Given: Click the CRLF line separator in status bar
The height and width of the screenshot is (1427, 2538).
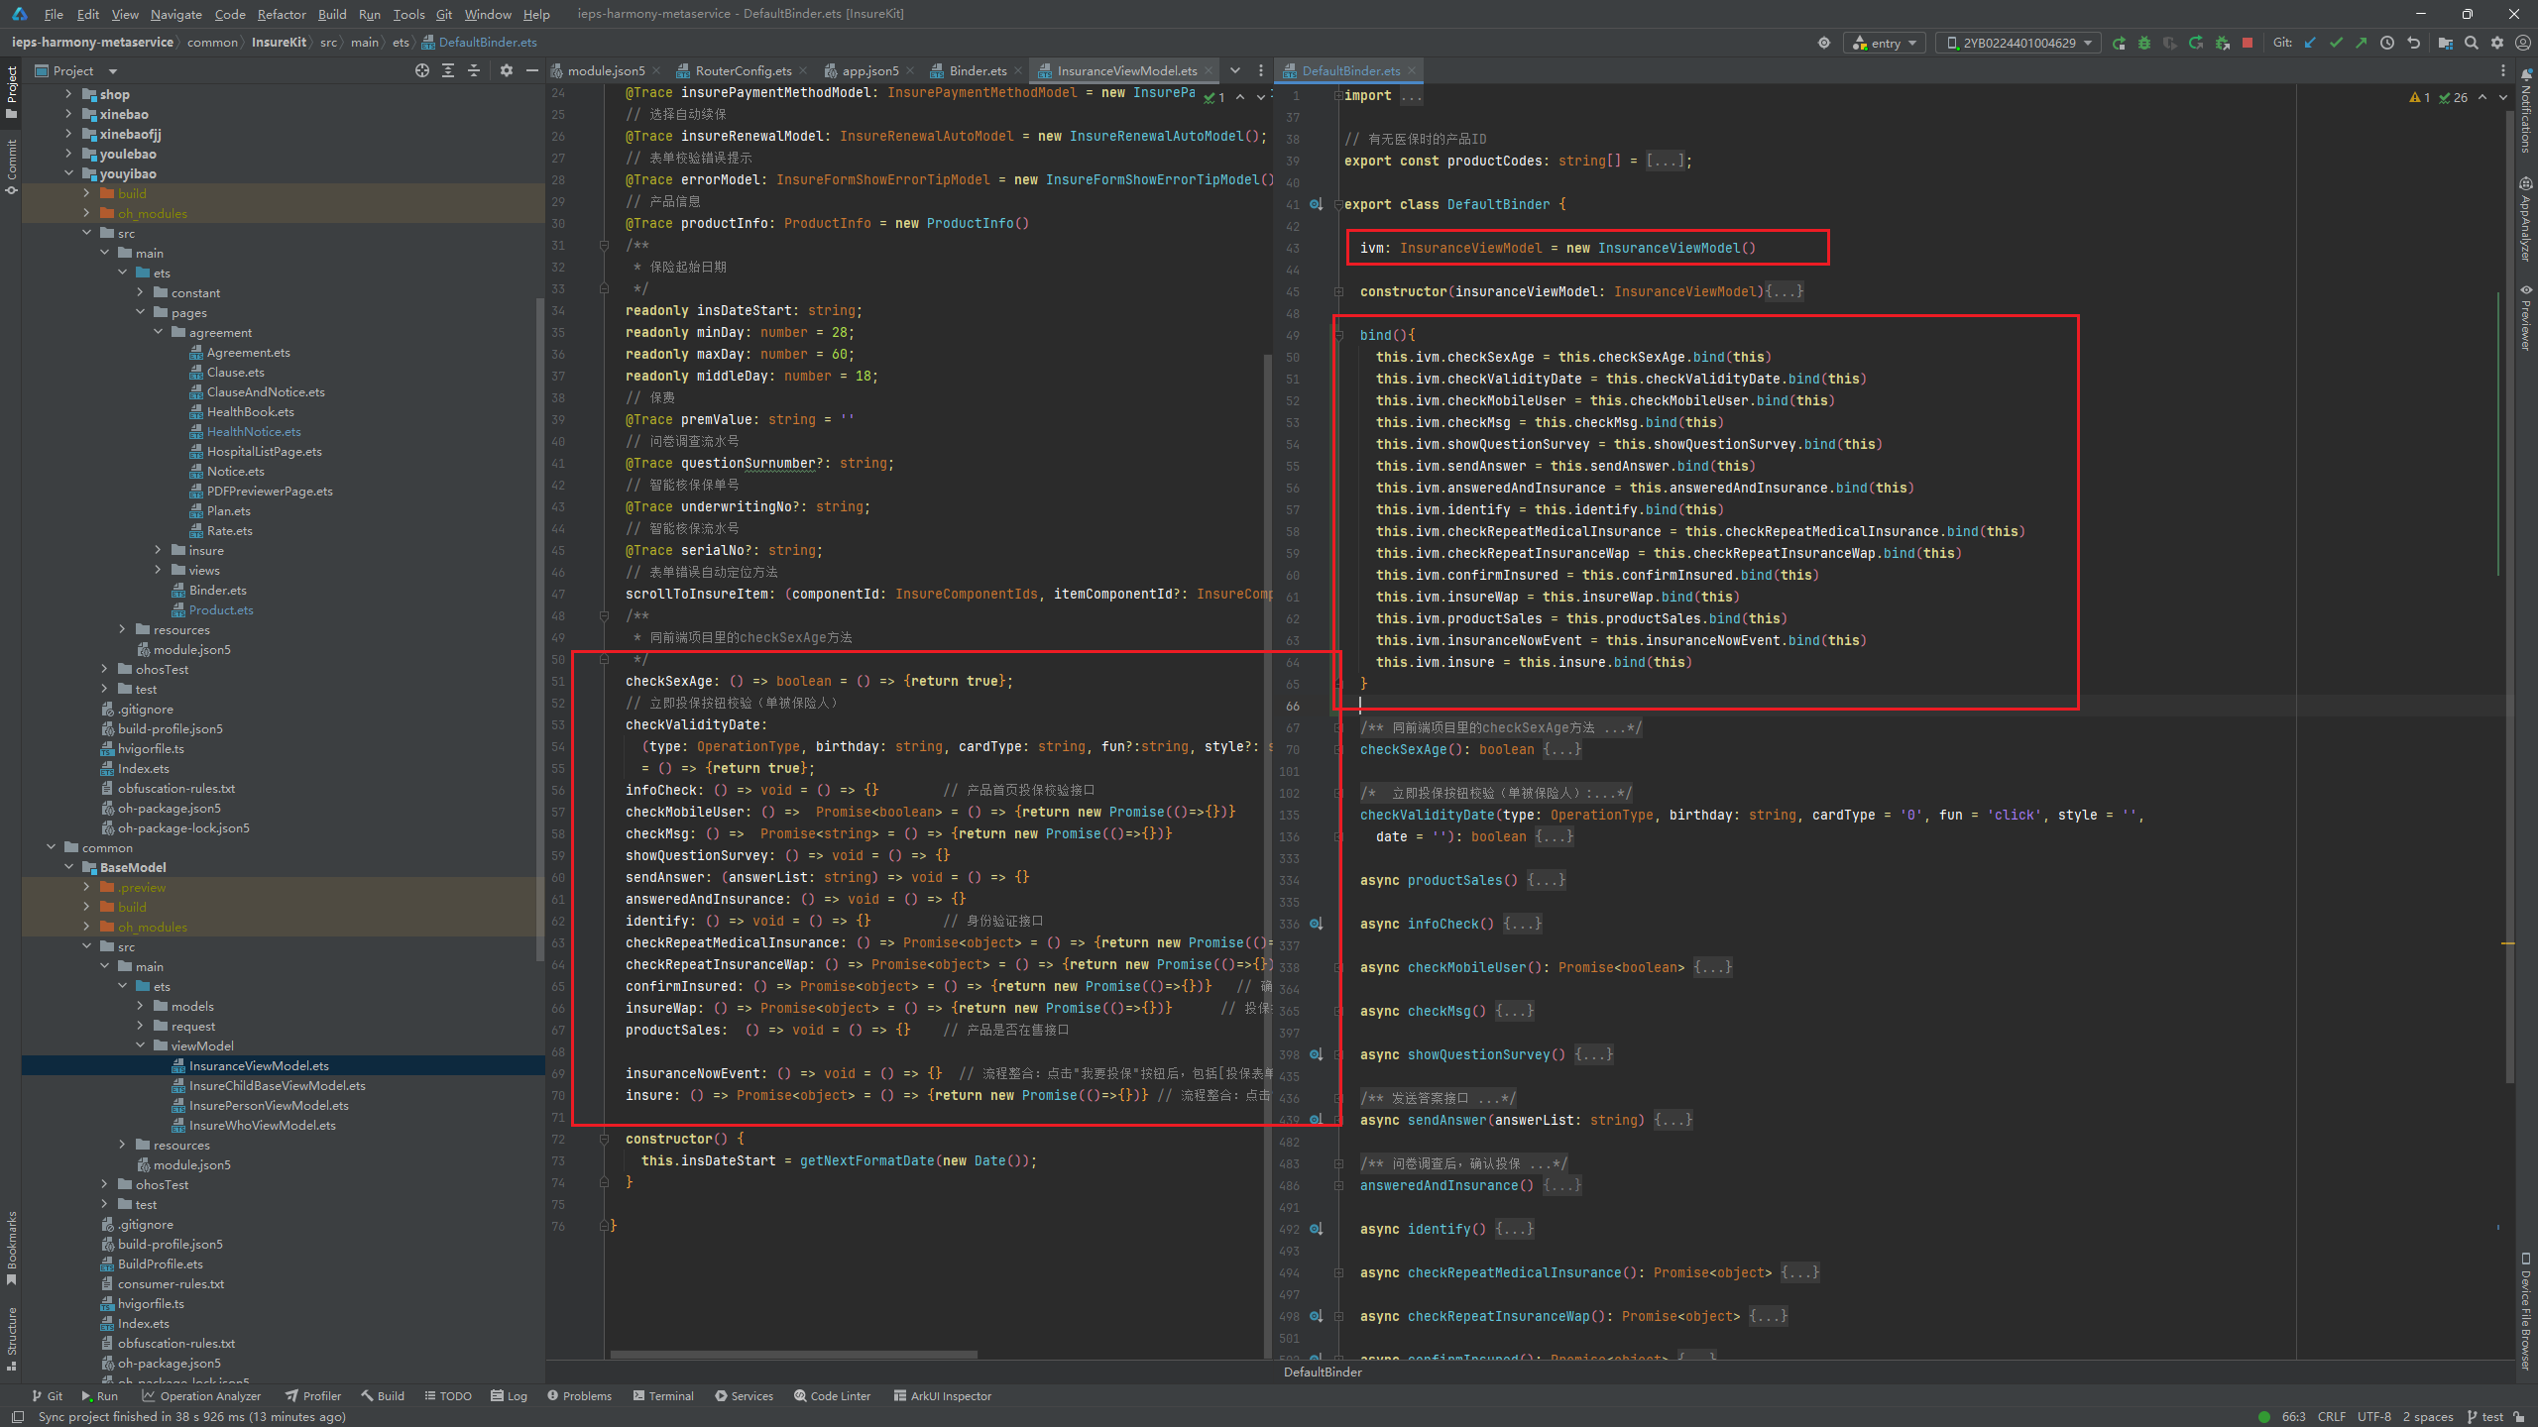Looking at the screenshot, I should (x=2331, y=1416).
